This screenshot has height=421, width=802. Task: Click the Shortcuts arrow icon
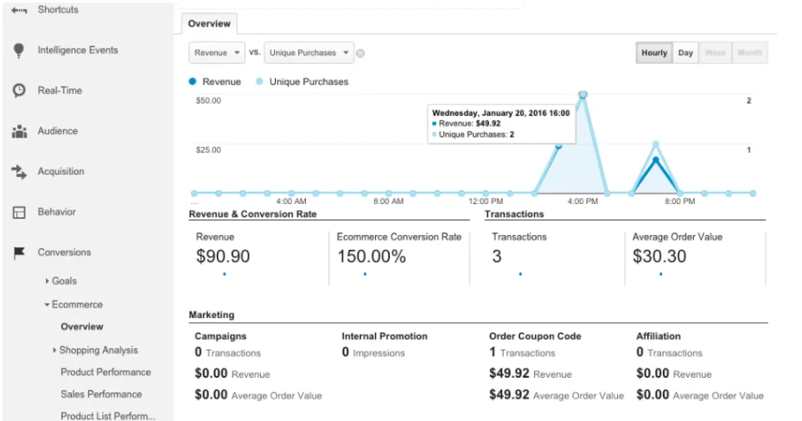[x=19, y=10]
